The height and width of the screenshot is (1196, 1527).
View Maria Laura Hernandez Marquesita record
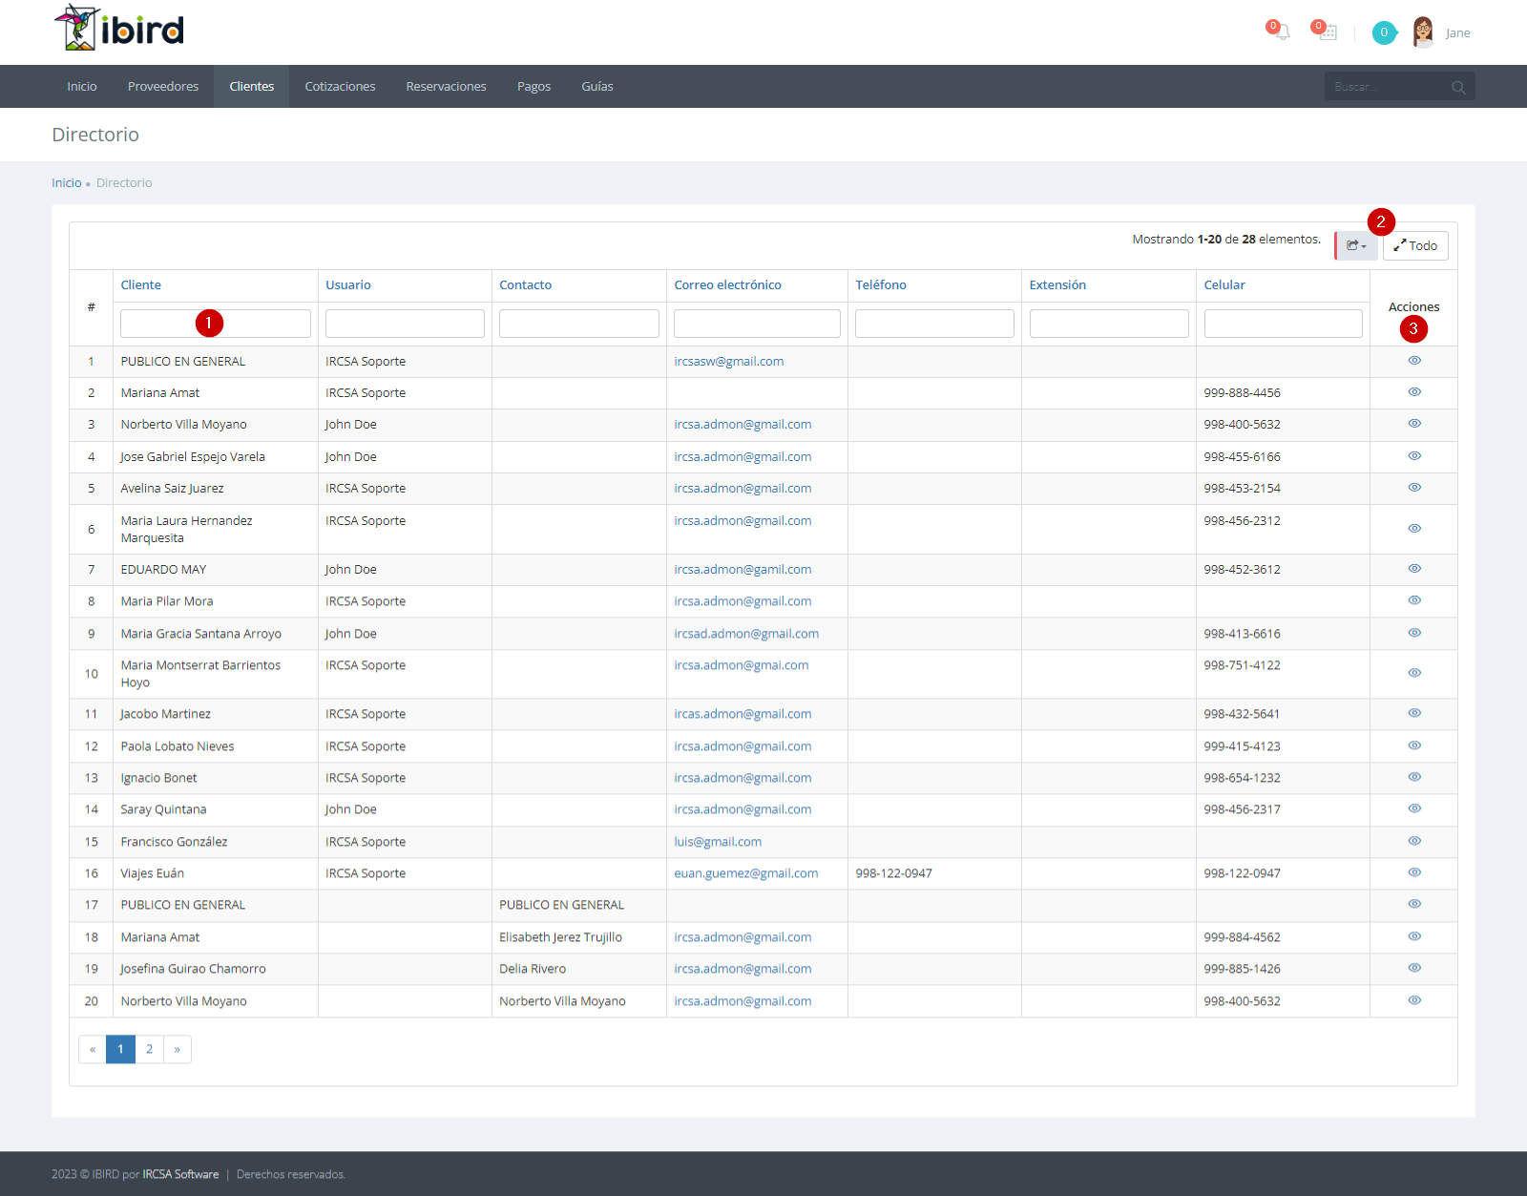coord(1414,529)
